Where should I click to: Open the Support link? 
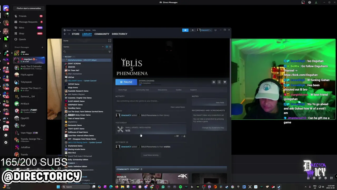coord(194,90)
